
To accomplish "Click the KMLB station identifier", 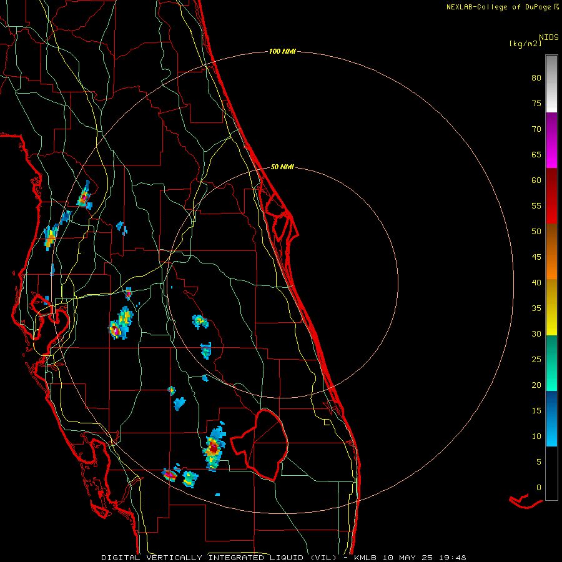I will (x=366, y=558).
